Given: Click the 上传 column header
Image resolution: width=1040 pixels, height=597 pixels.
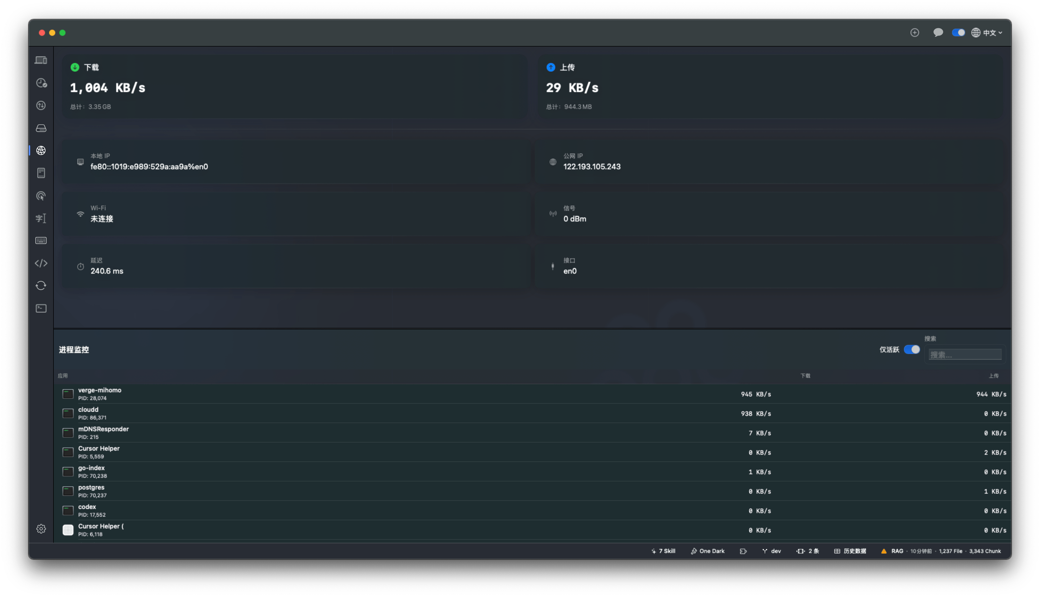Looking at the screenshot, I should coord(994,375).
